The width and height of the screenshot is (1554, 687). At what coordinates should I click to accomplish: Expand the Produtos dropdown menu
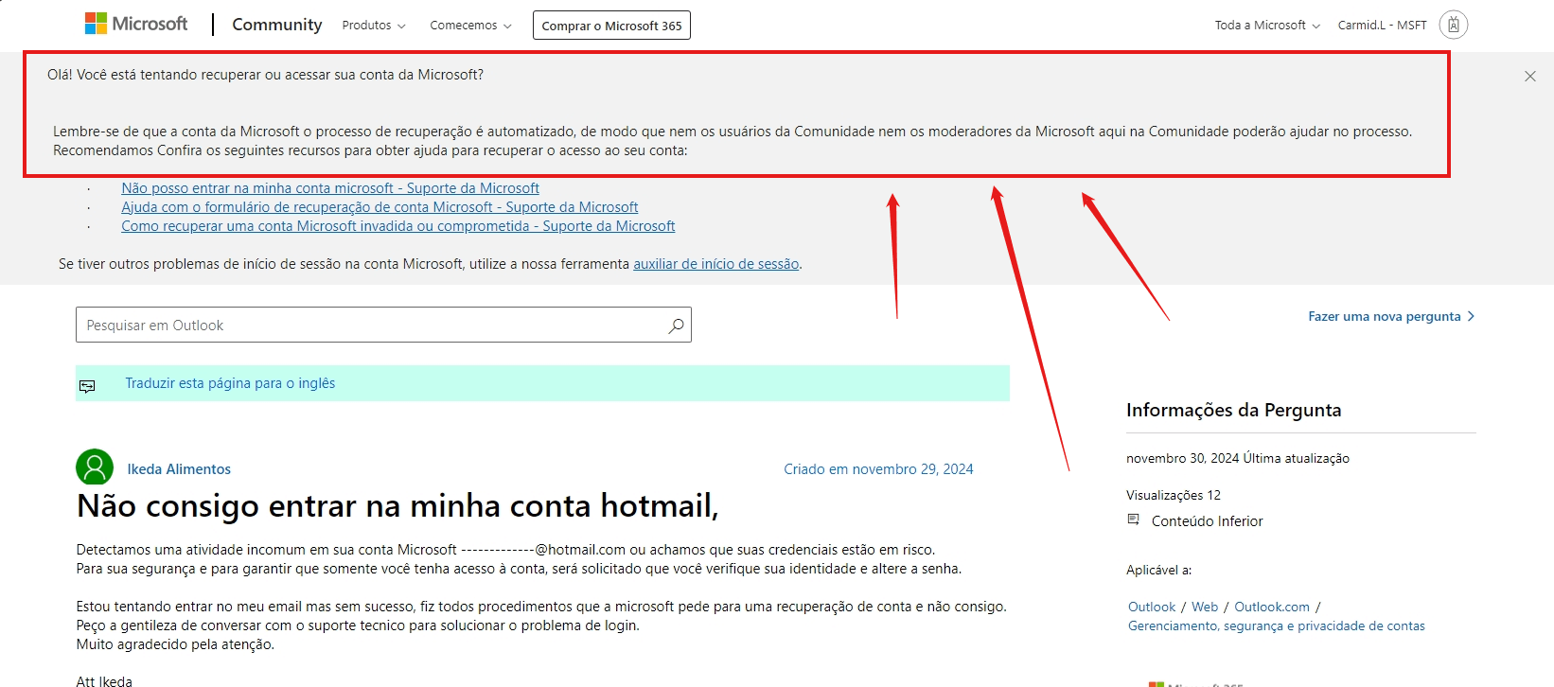(374, 26)
